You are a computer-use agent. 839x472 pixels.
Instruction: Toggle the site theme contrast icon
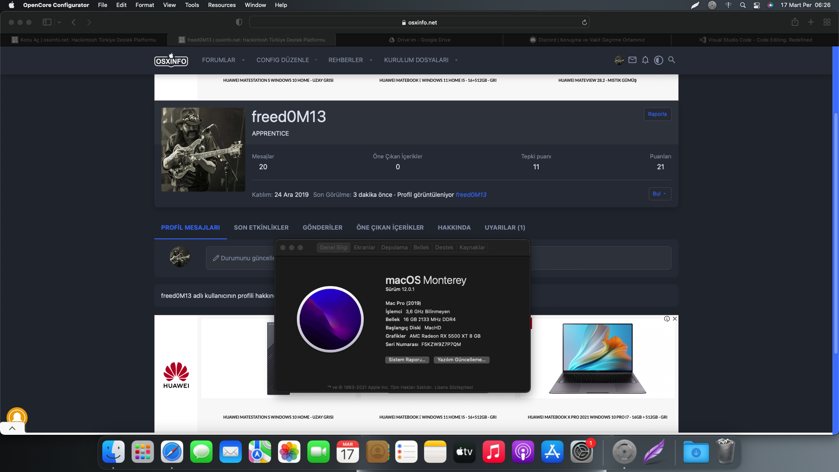point(658,60)
